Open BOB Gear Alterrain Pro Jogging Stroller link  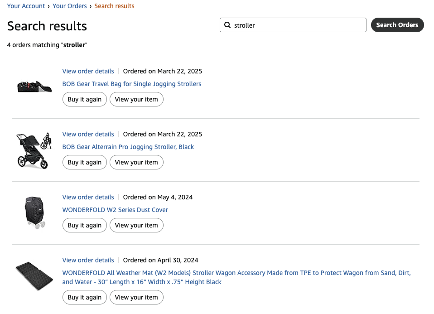[x=128, y=147]
